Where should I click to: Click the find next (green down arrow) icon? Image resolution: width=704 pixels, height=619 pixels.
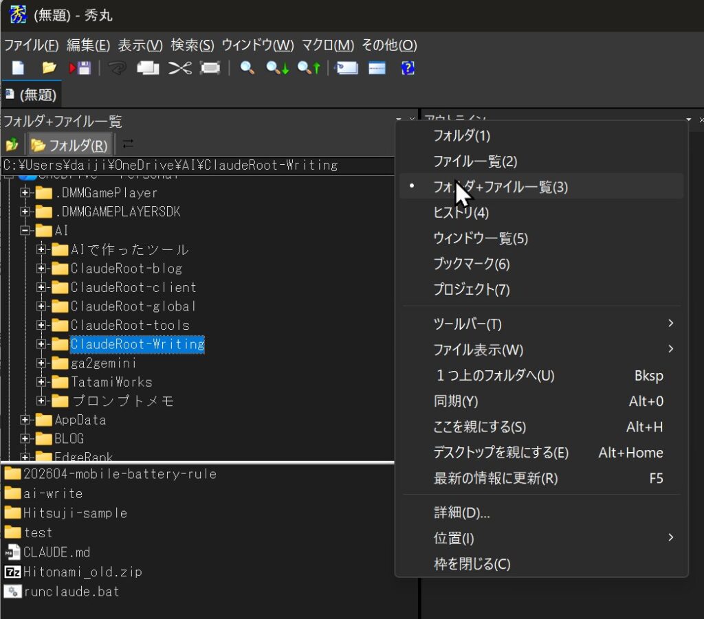[x=278, y=68]
